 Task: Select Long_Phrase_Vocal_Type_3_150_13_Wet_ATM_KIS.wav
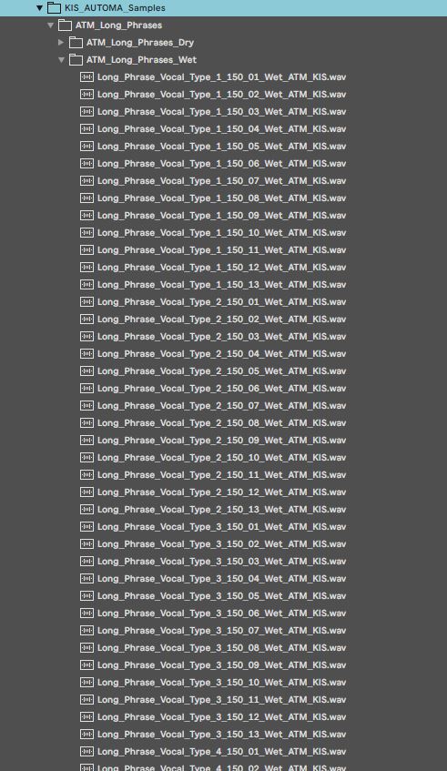222,734
